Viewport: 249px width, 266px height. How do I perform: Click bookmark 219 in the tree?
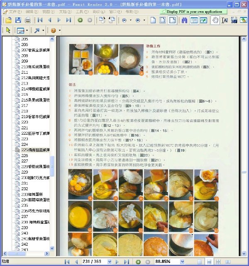coord(35,117)
